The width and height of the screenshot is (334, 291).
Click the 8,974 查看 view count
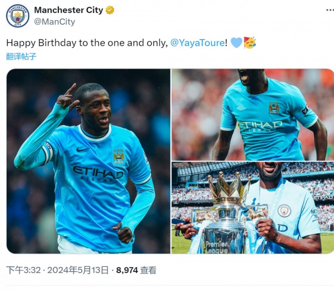click(x=136, y=271)
